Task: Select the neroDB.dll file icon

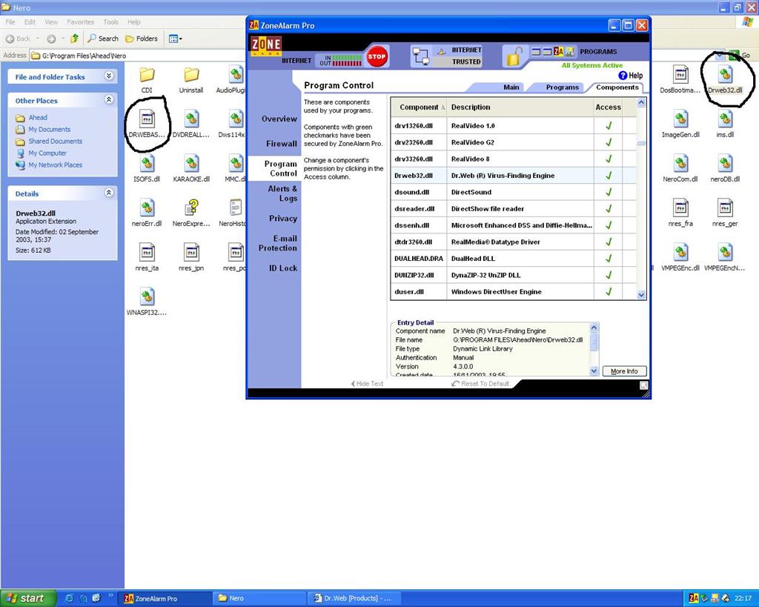Action: pos(725,164)
